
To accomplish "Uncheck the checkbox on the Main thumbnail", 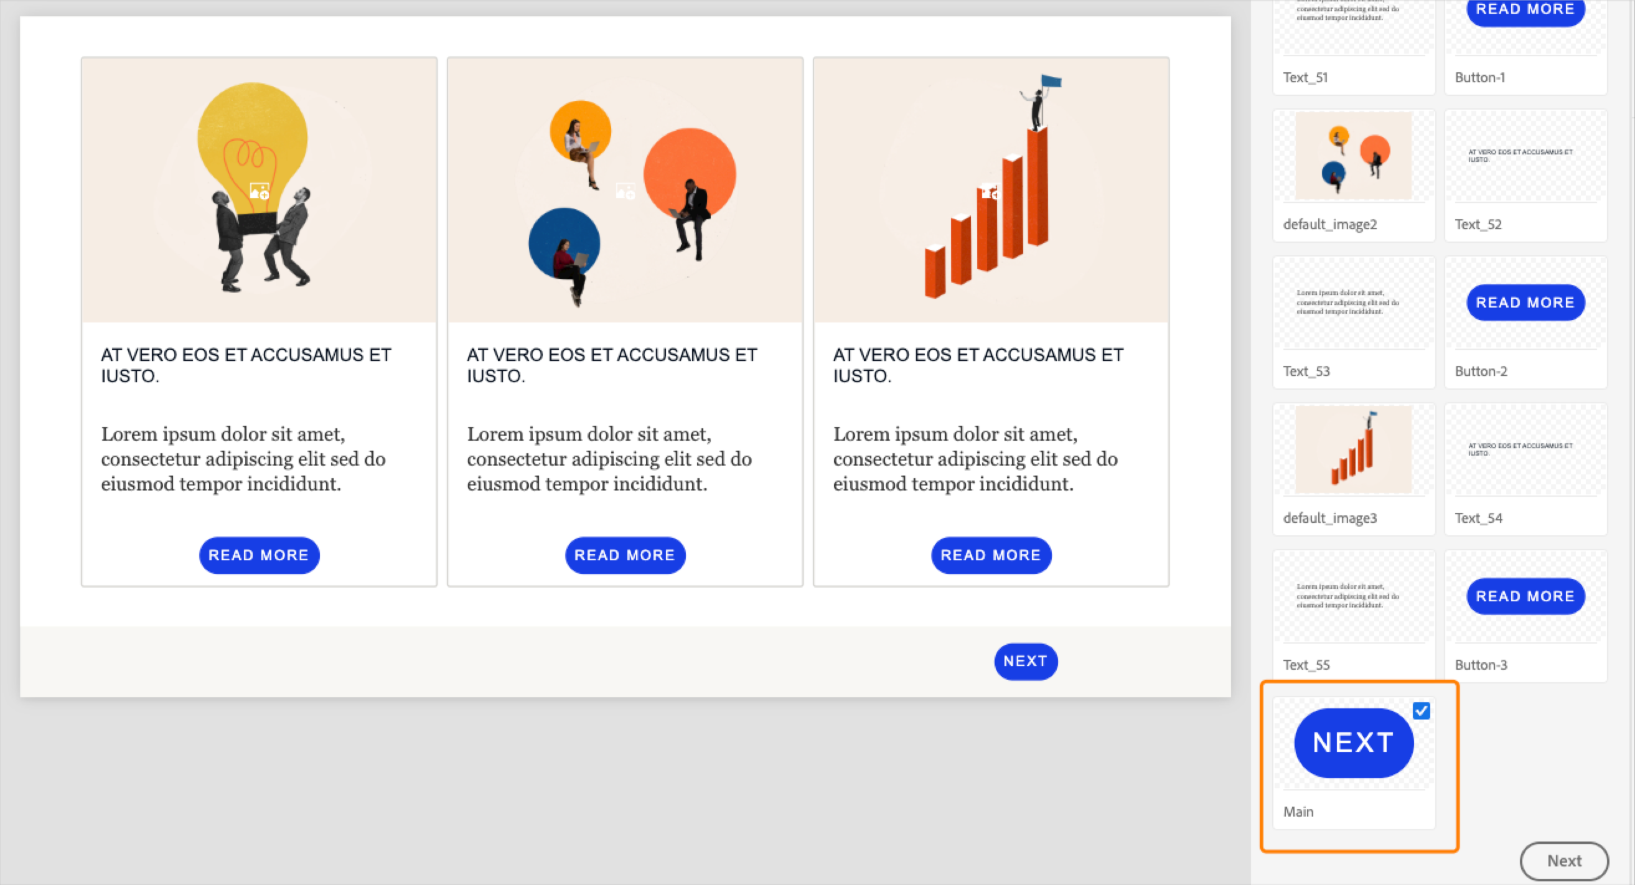I will click(x=1421, y=710).
